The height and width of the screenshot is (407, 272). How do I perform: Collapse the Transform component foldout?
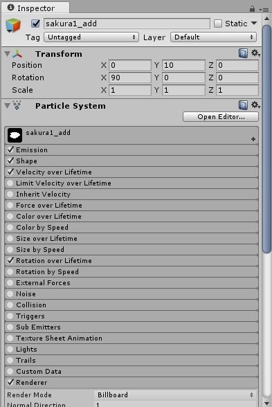tap(7, 54)
